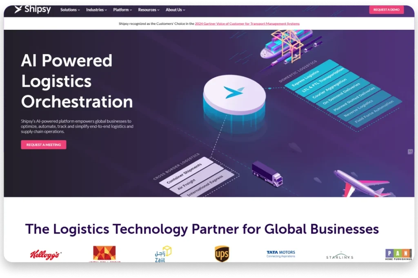Click The Logistics Technology Partner heading
The height and width of the screenshot is (278, 418).
tap(202, 229)
